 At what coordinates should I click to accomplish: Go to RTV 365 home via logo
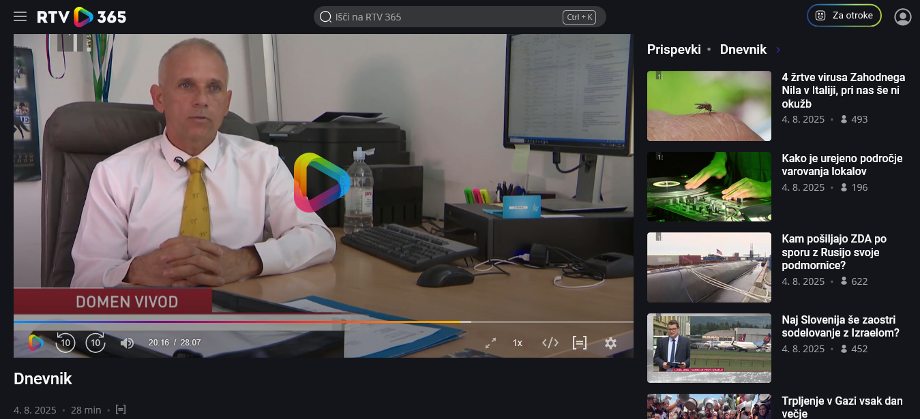[82, 16]
